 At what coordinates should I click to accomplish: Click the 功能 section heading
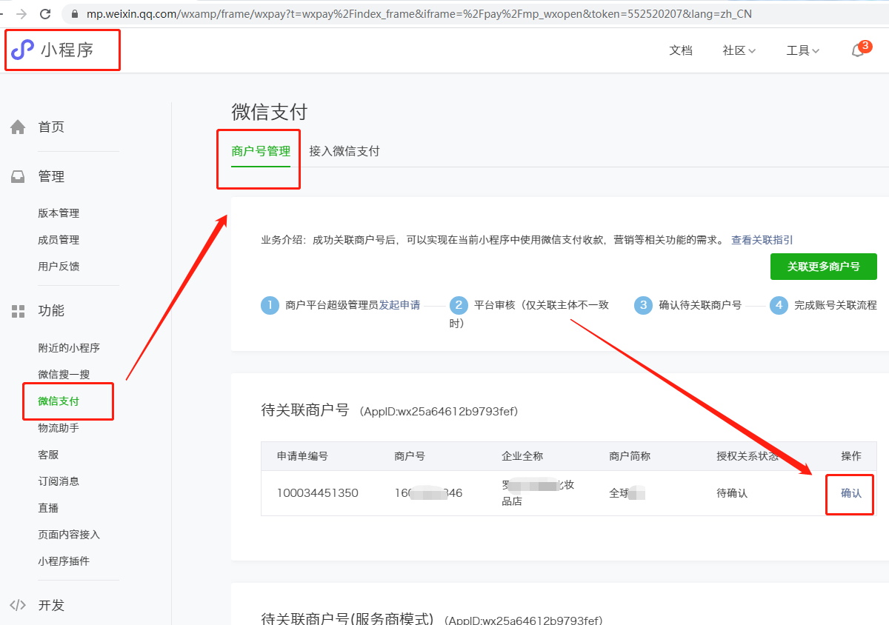[51, 311]
